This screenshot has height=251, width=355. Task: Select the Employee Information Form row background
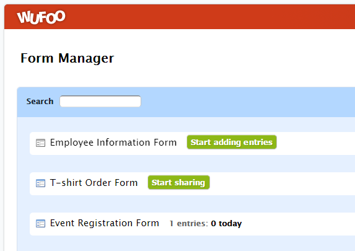pos(315,143)
